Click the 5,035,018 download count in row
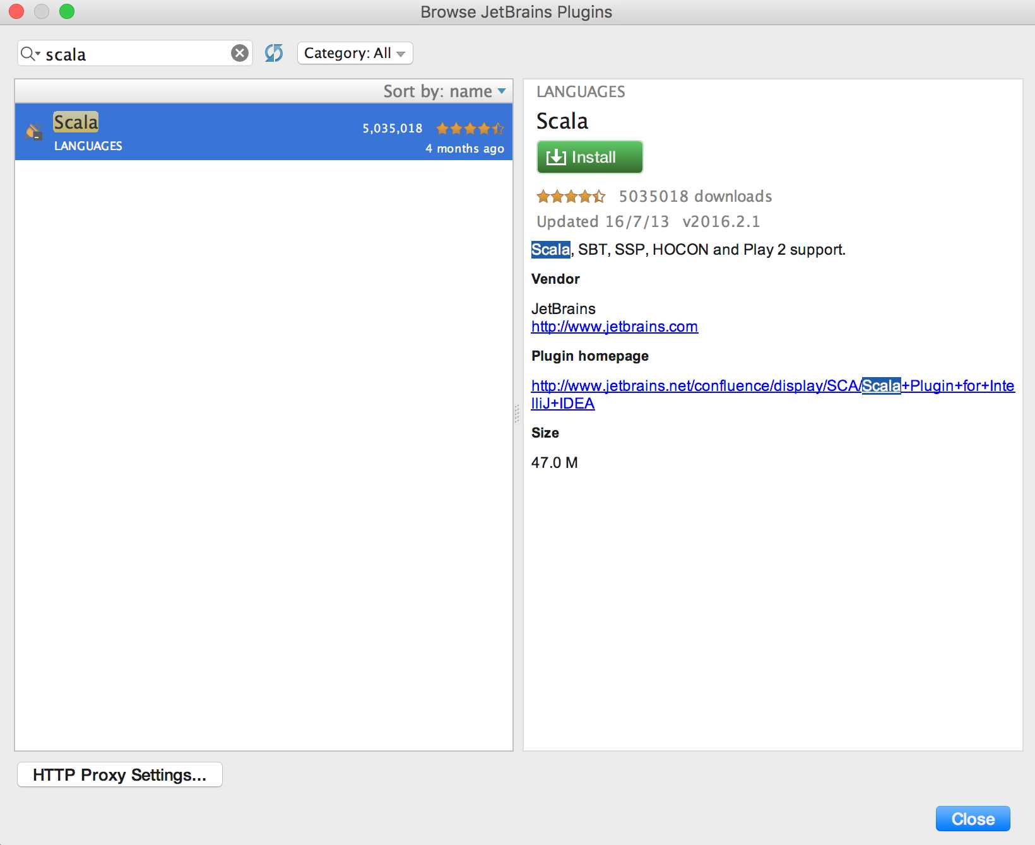1035x845 pixels. [x=392, y=129]
